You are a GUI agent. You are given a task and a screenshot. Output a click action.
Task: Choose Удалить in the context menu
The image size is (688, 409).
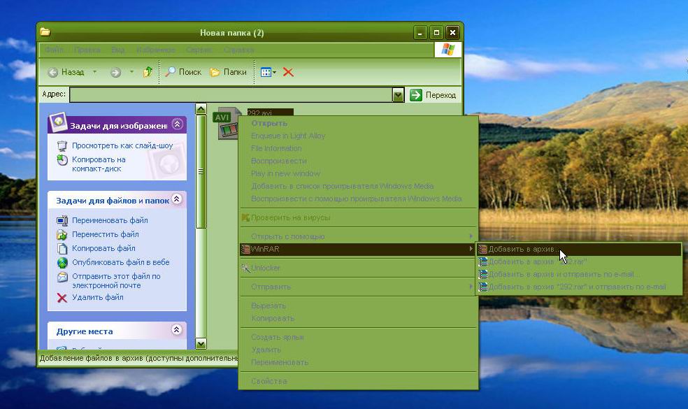click(358, 350)
